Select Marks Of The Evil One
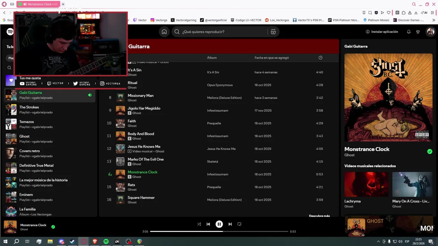The width and height of the screenshot is (438, 246). pyautogui.click(x=146, y=159)
